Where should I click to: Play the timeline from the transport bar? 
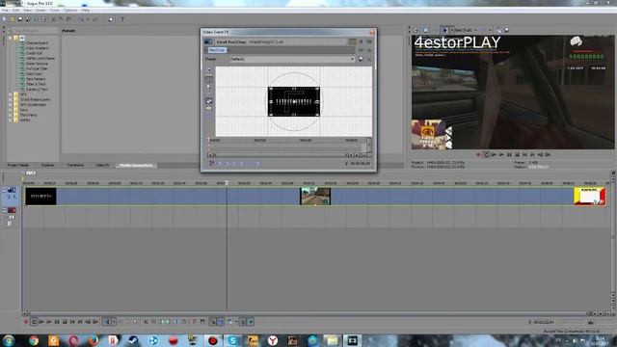(x=49, y=322)
